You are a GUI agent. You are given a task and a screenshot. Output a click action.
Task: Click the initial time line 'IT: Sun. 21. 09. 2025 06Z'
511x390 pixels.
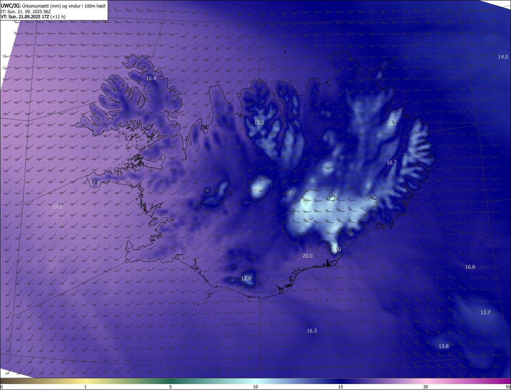pyautogui.click(x=26, y=11)
